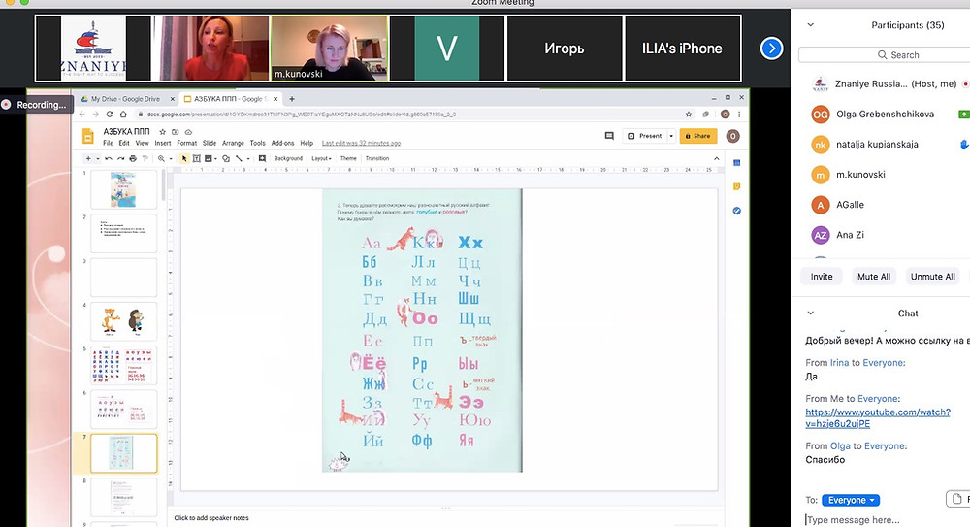Open the Add-ons menu
This screenshot has width=970, height=527.
pyautogui.click(x=282, y=143)
